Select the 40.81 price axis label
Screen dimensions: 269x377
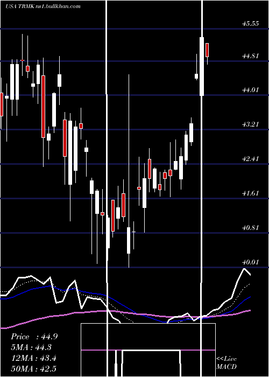250,227
